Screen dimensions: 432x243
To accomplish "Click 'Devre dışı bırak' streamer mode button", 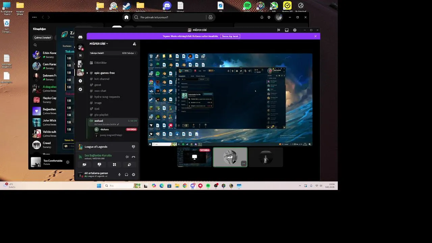I will (x=230, y=36).
